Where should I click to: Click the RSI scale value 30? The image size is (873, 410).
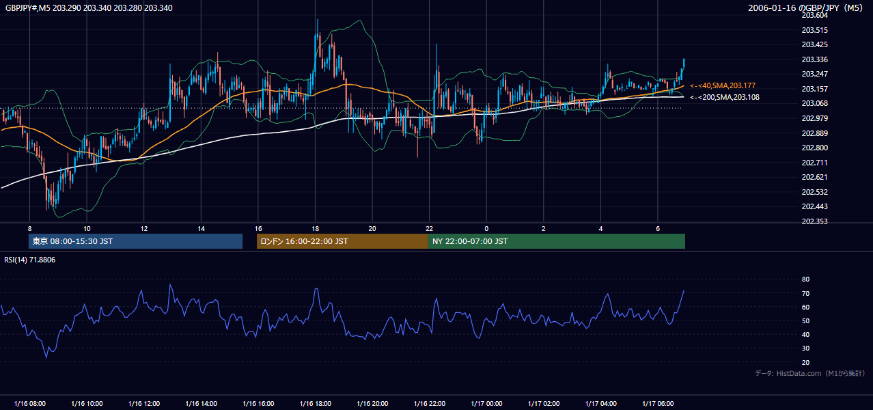[805, 348]
